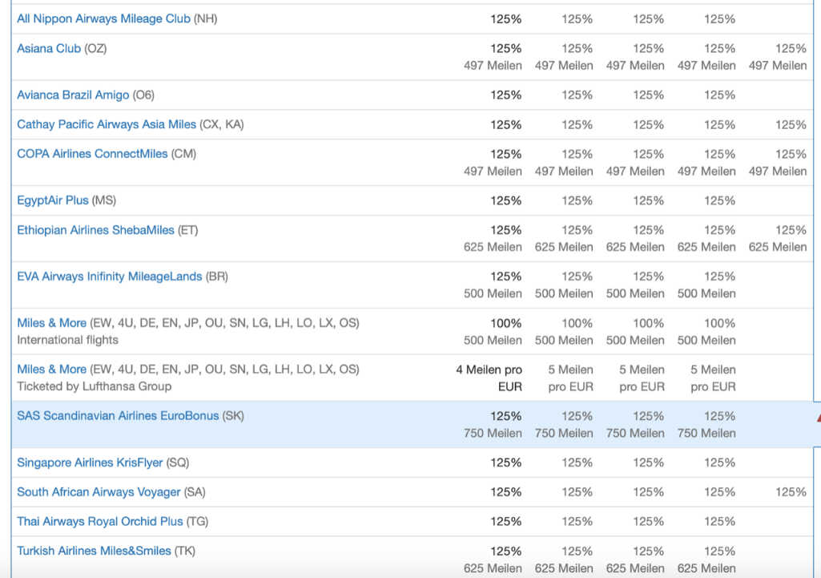
Task: Open COPA Airlines ConnectMiles link
Action: (x=92, y=154)
